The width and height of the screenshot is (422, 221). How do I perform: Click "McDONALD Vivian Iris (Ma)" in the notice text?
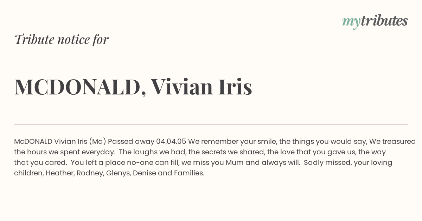[60, 141]
